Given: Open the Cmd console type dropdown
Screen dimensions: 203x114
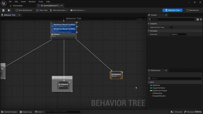Looking at the screenshot, I should pyautogui.click(x=39, y=112).
